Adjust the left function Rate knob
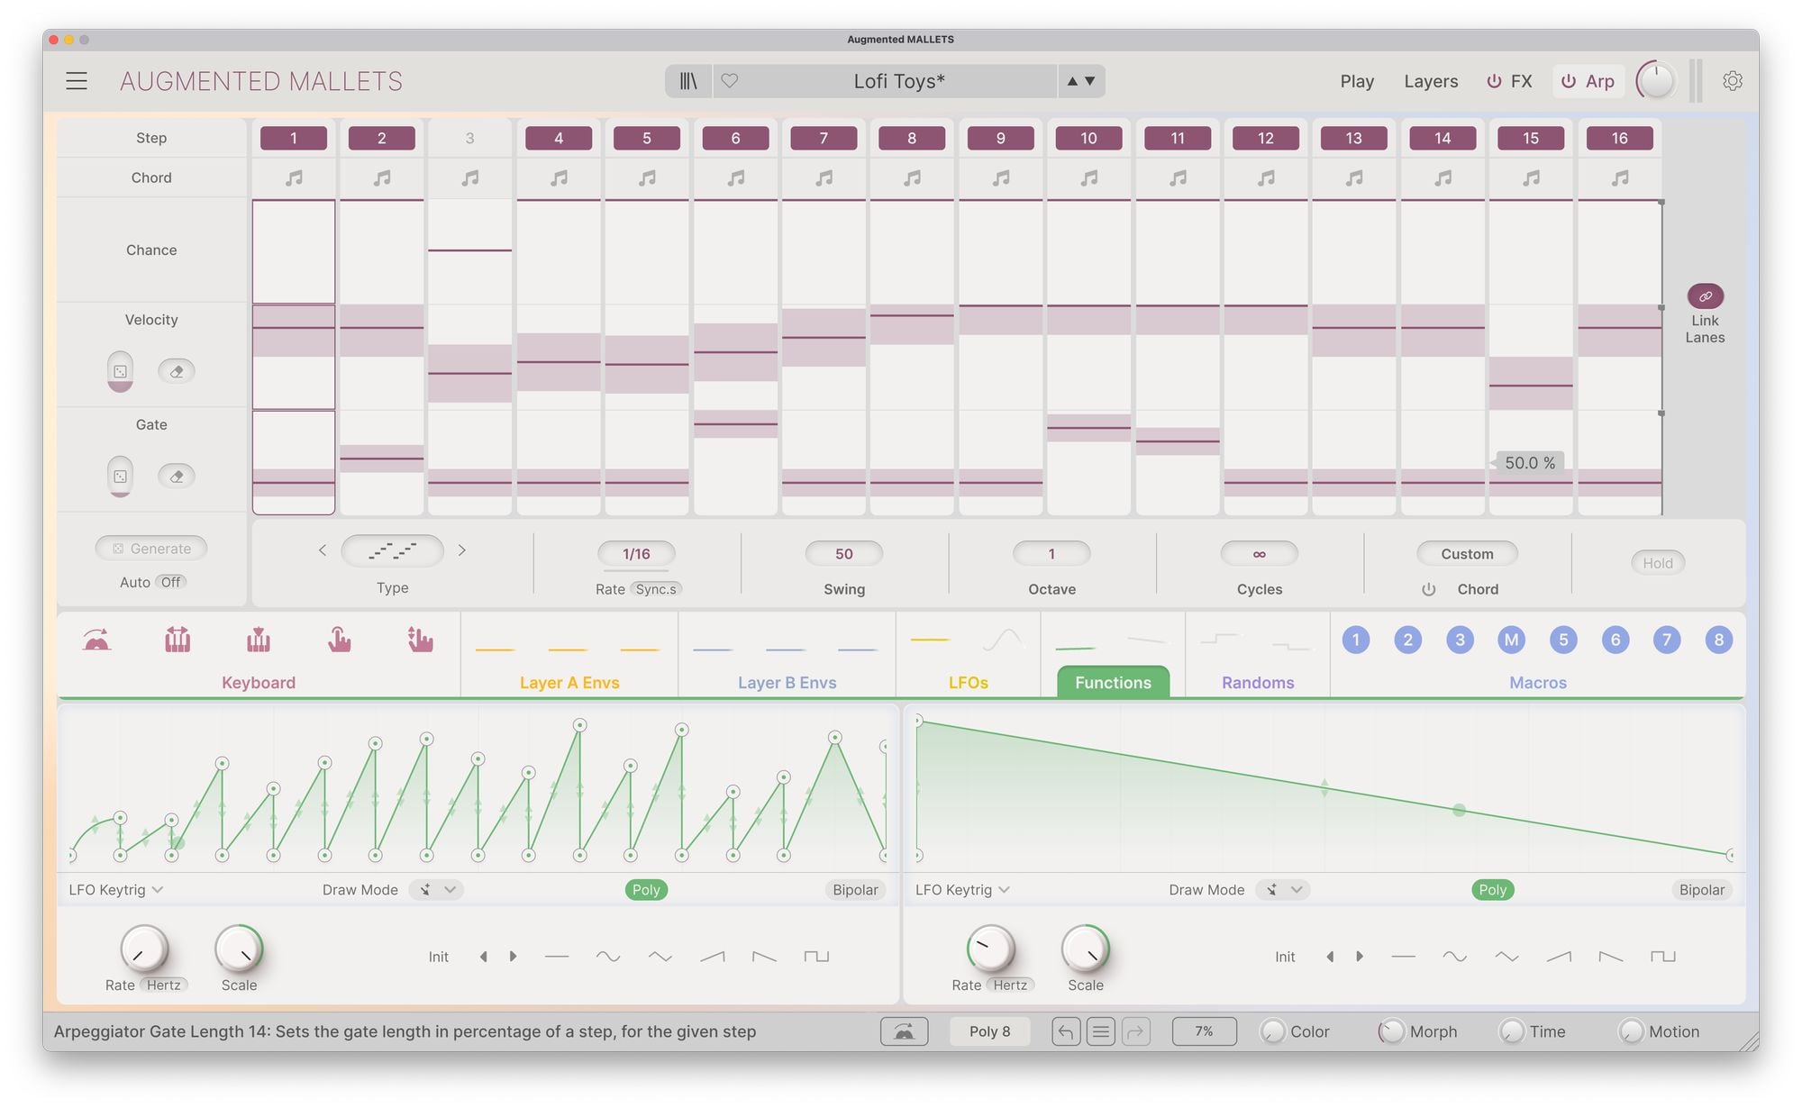 pyautogui.click(x=144, y=949)
